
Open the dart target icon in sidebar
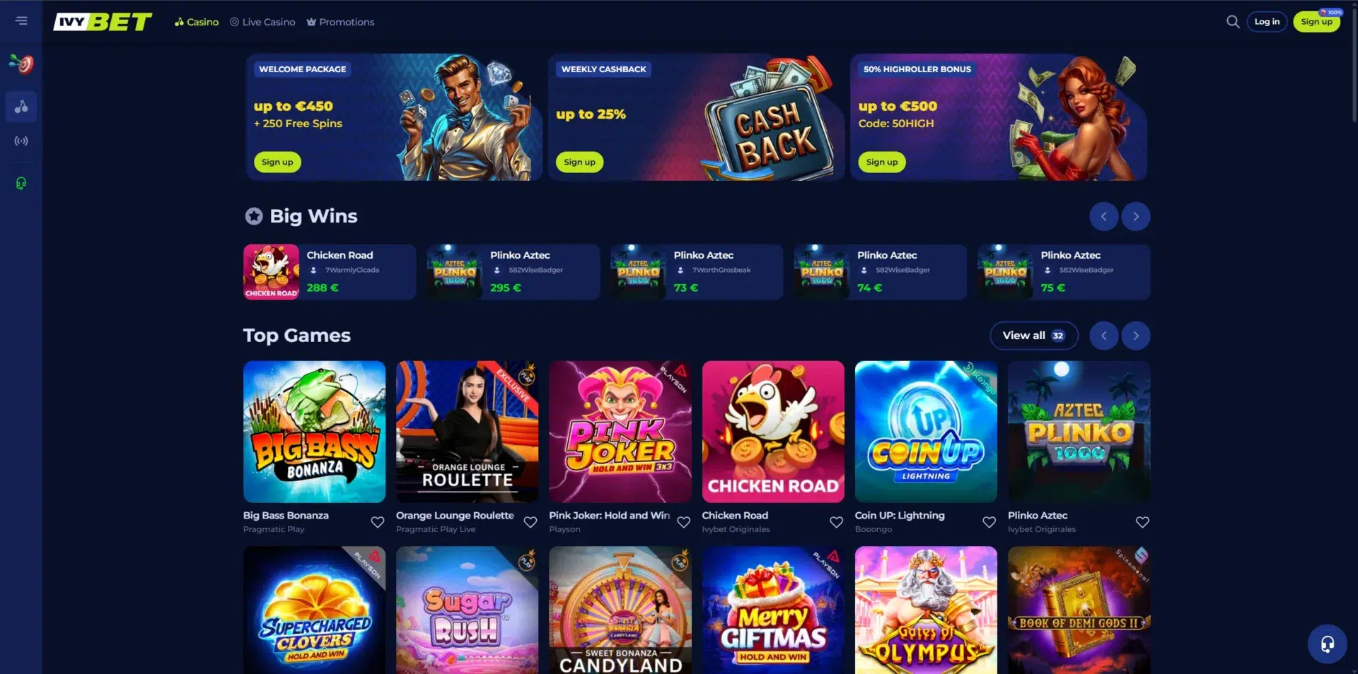21,64
